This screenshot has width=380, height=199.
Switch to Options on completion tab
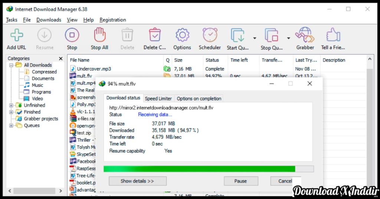click(199, 98)
